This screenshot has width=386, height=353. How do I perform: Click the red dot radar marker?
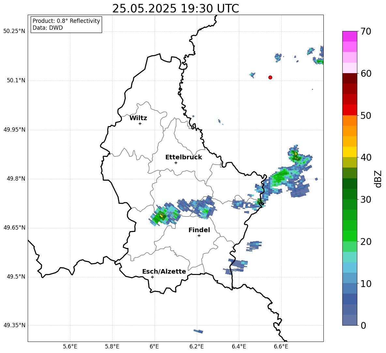(270, 77)
